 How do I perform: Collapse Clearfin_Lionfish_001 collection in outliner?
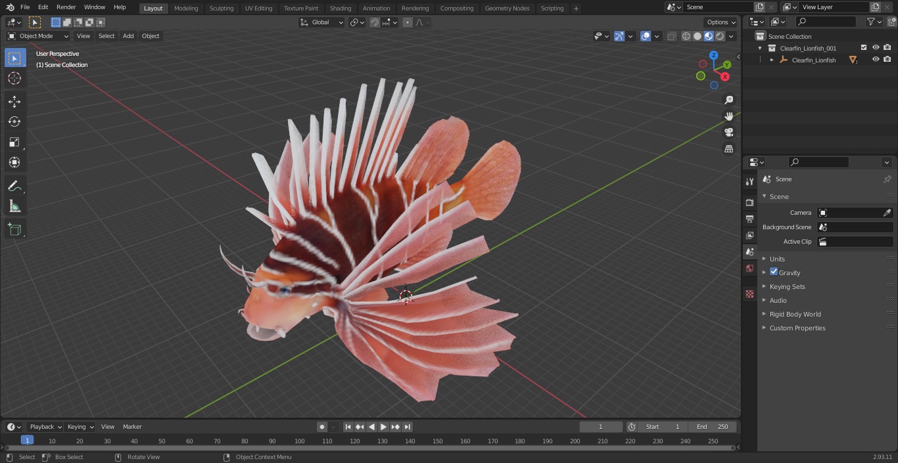pyautogui.click(x=760, y=48)
